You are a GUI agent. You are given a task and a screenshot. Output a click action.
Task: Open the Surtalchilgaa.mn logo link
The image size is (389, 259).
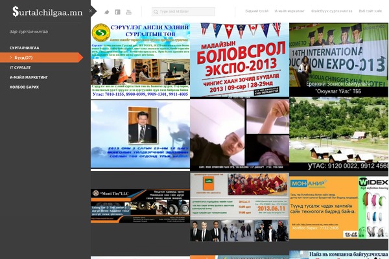47,12
